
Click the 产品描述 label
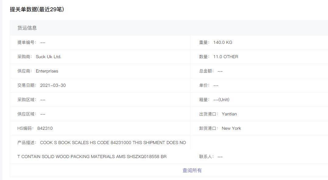(x=27, y=143)
